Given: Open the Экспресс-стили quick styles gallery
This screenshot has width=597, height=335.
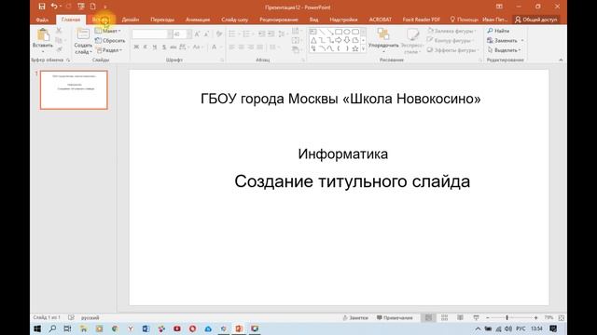Looking at the screenshot, I should click(x=412, y=40).
